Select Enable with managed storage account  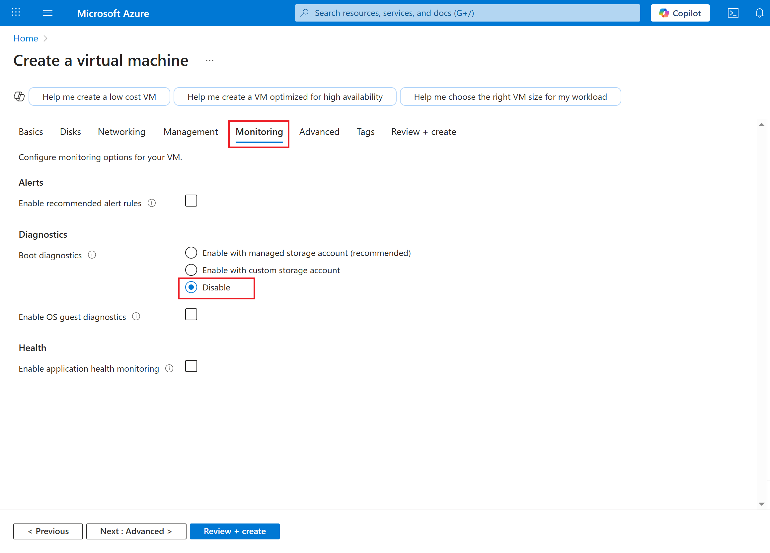(x=191, y=253)
